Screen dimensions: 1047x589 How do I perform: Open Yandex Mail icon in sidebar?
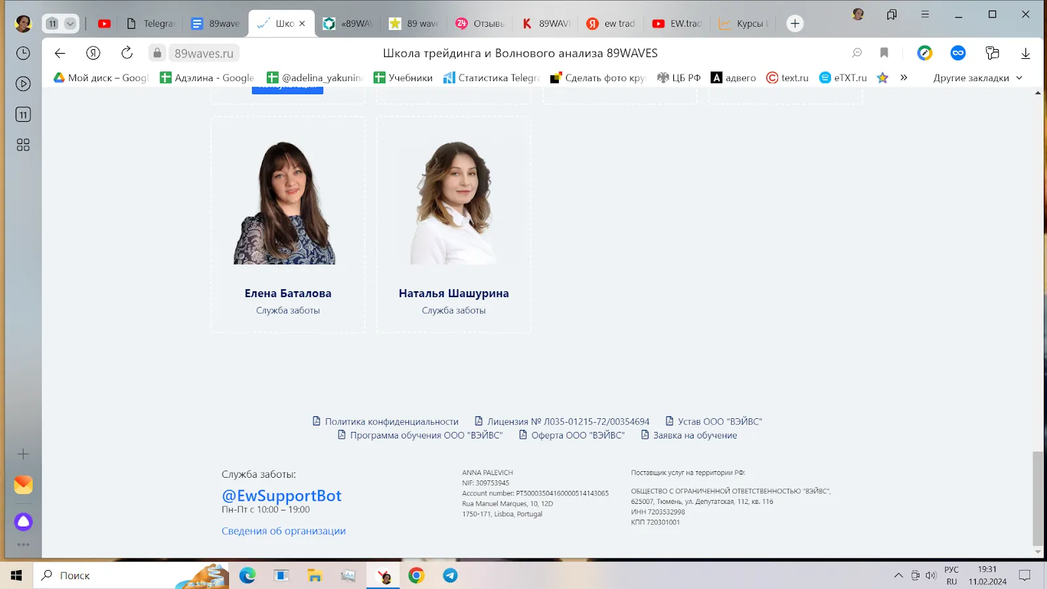tap(24, 484)
